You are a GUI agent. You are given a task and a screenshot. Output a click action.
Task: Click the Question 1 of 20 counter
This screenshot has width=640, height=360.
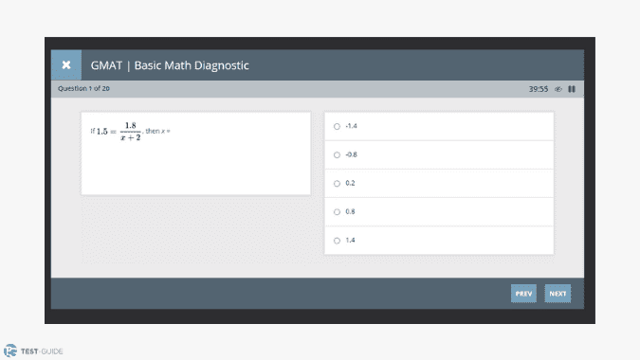83,88
